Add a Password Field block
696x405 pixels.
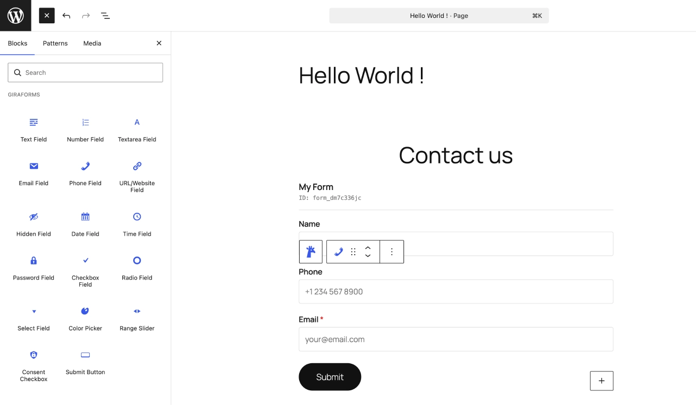(34, 268)
